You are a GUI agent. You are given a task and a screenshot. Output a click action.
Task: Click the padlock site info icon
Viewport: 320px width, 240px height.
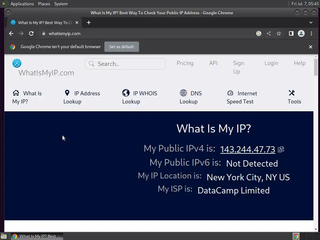(x=43, y=33)
